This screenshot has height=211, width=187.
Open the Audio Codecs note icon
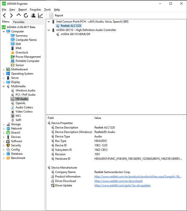click(x=13, y=107)
